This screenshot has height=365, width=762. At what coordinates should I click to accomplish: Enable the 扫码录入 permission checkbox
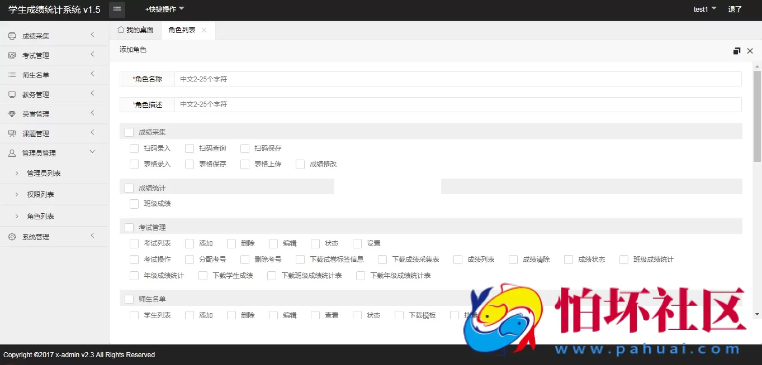click(134, 148)
